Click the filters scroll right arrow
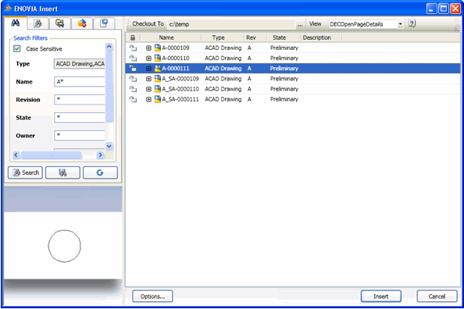The width and height of the screenshot is (464, 309). point(101,155)
